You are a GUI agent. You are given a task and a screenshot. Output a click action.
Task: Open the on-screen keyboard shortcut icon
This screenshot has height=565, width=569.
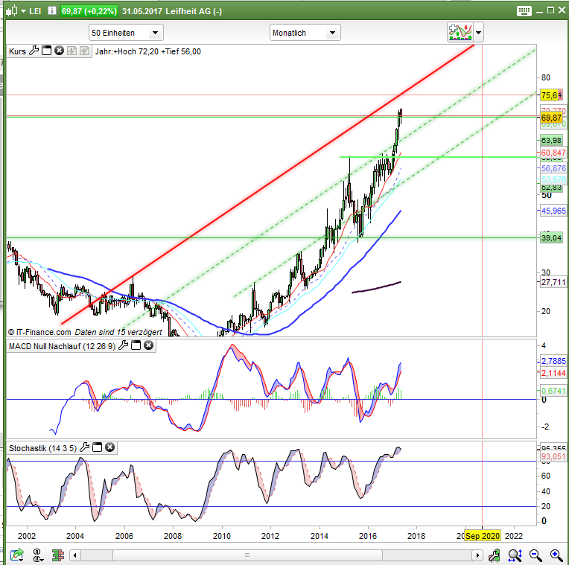tap(524, 11)
